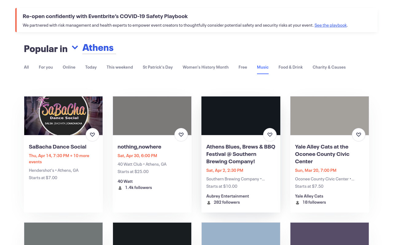The height and width of the screenshot is (245, 393).
Task: Click the Athens Blues festival dark thumbnail
Action: (241, 116)
